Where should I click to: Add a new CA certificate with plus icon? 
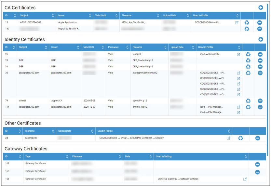[260, 7]
